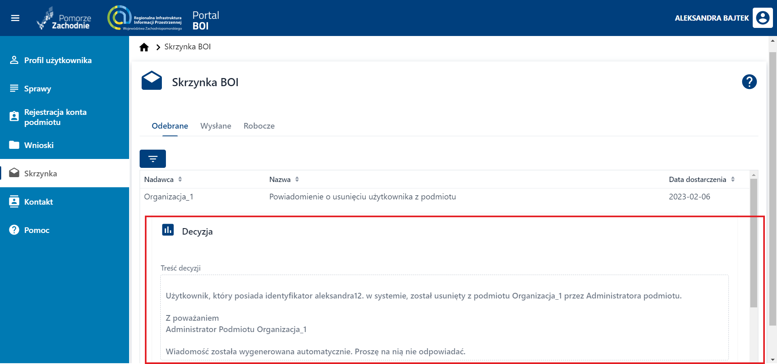Switch to the Wysłane tab
The image size is (777, 364).
pos(216,126)
